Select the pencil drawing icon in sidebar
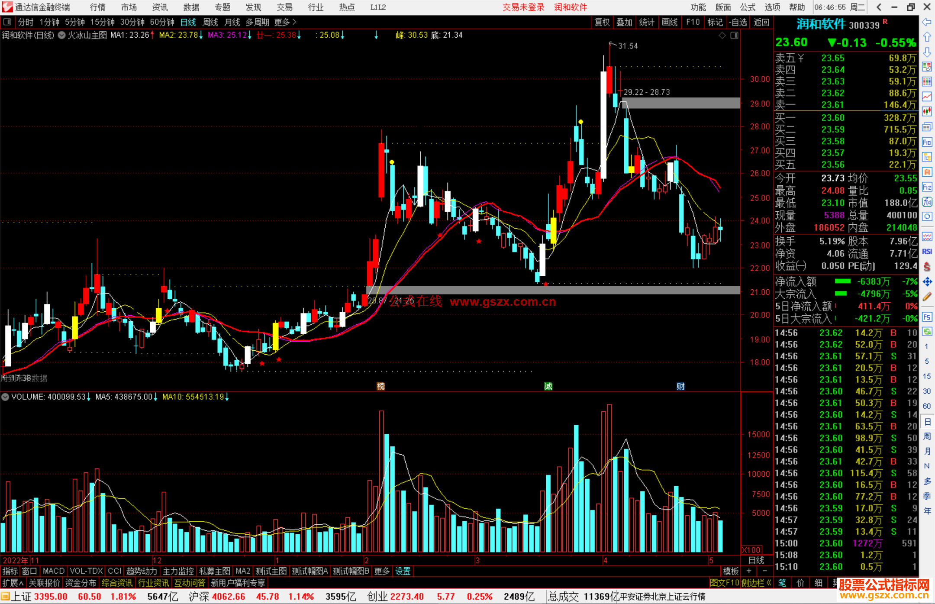935x604 pixels. pyautogui.click(x=927, y=297)
